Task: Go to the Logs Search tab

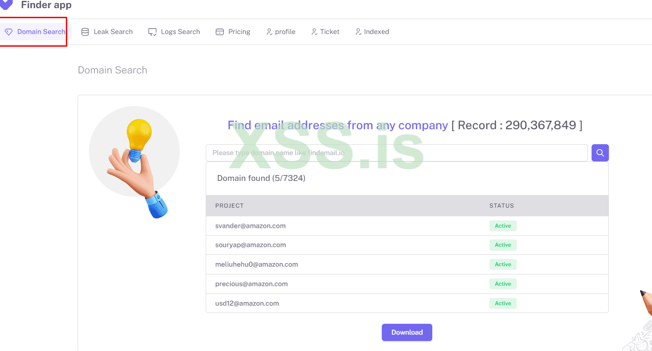Action: pyautogui.click(x=174, y=32)
